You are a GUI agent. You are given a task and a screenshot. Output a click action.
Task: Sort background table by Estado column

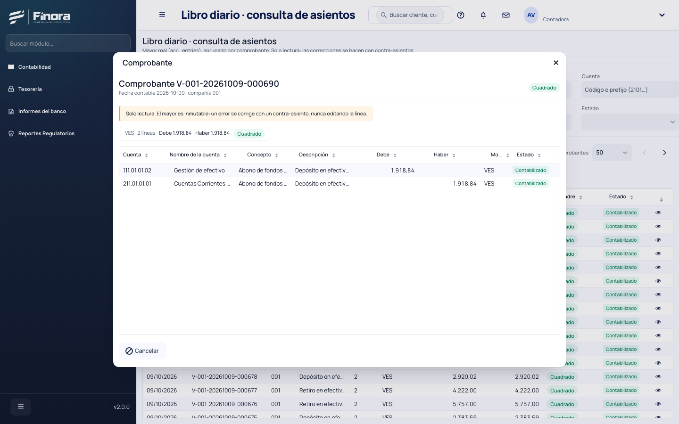[632, 197]
